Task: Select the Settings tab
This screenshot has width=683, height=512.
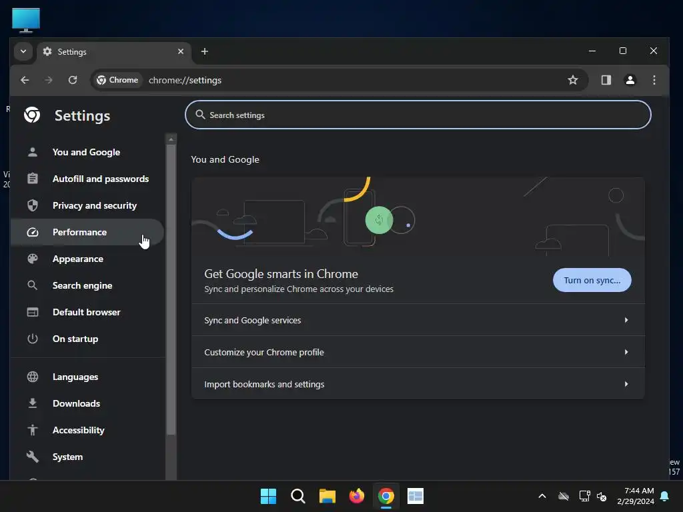Action: (114, 52)
